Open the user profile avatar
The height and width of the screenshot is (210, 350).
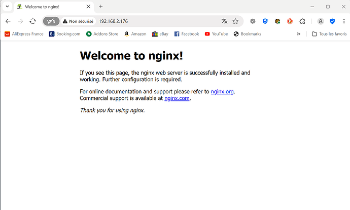(321, 21)
